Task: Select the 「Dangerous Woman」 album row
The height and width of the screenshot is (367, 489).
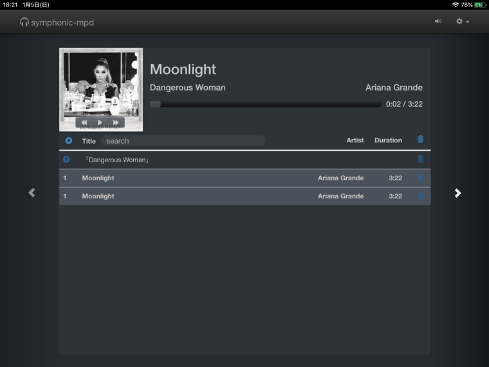Action: [x=245, y=160]
